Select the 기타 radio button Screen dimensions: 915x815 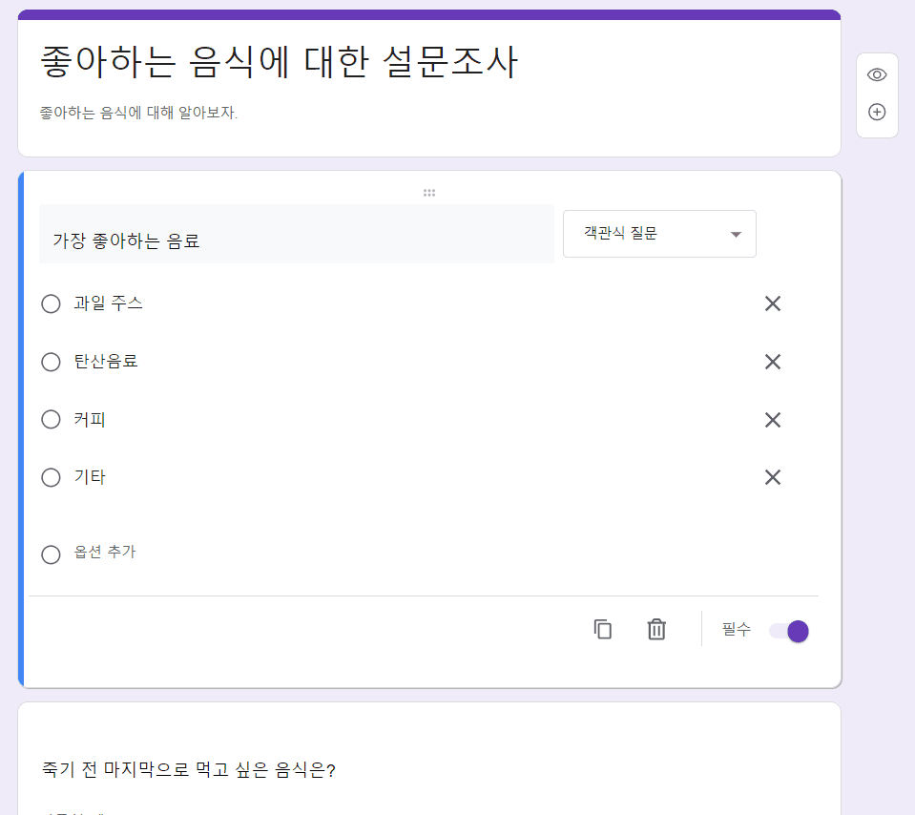coord(51,477)
